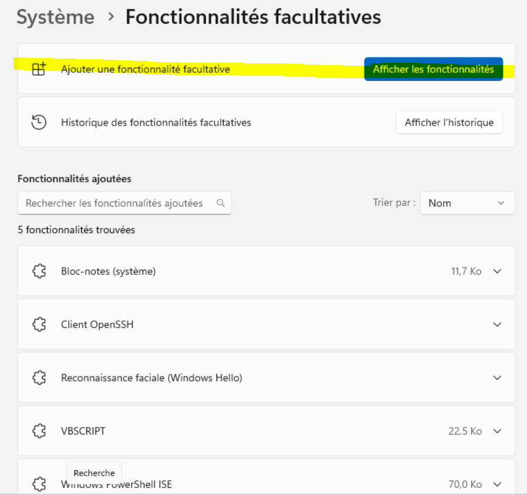Expand Windows PowerShell ISE chevron

pyautogui.click(x=497, y=484)
